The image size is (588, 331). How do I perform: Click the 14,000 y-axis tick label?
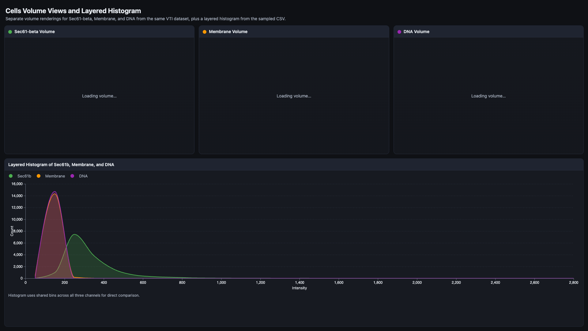point(17,196)
